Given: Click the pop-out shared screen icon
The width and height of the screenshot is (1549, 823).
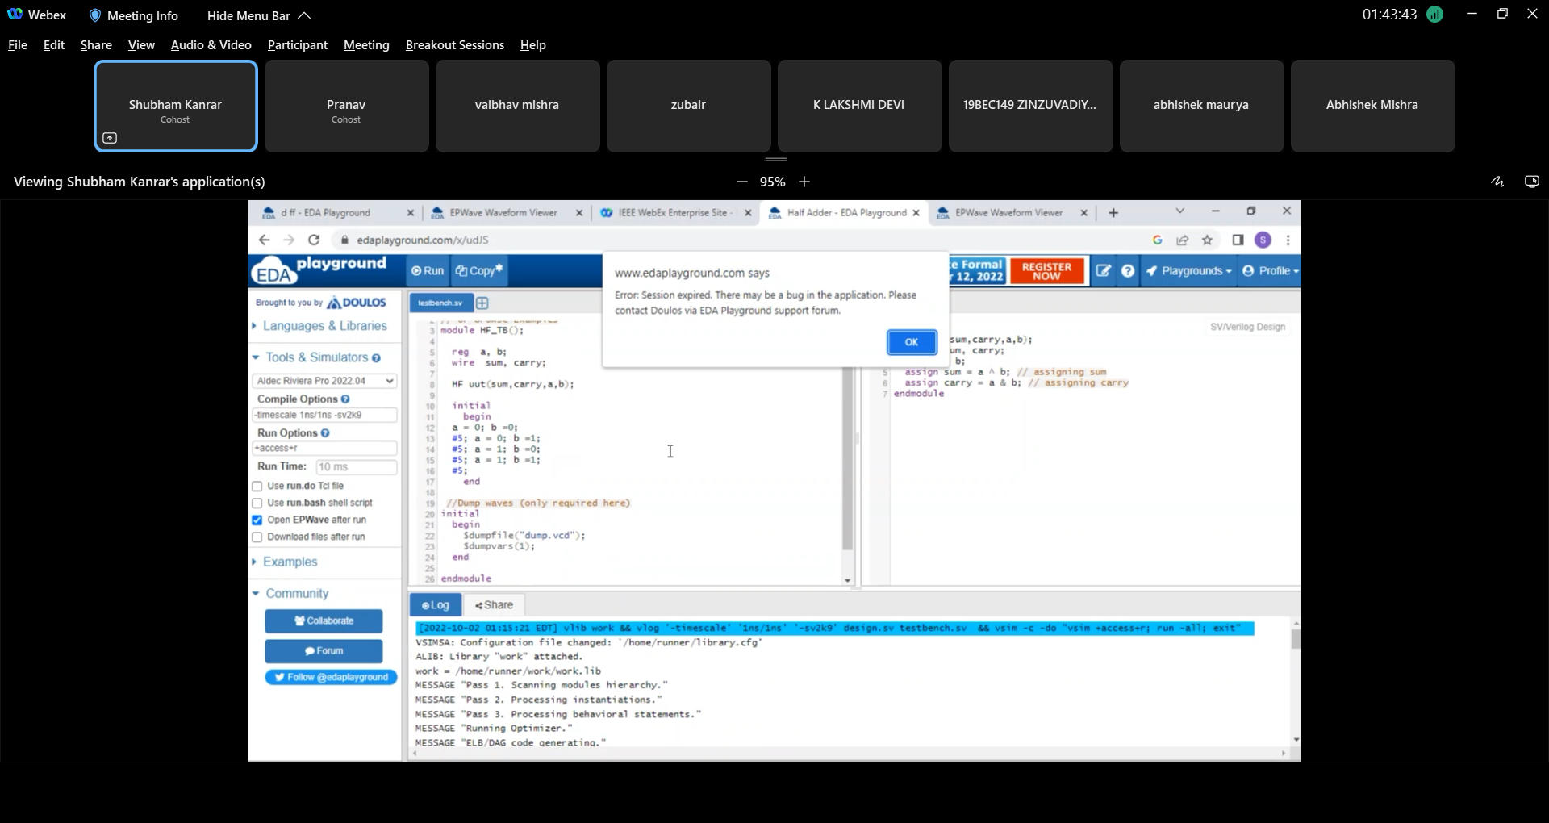Looking at the screenshot, I should (1531, 182).
